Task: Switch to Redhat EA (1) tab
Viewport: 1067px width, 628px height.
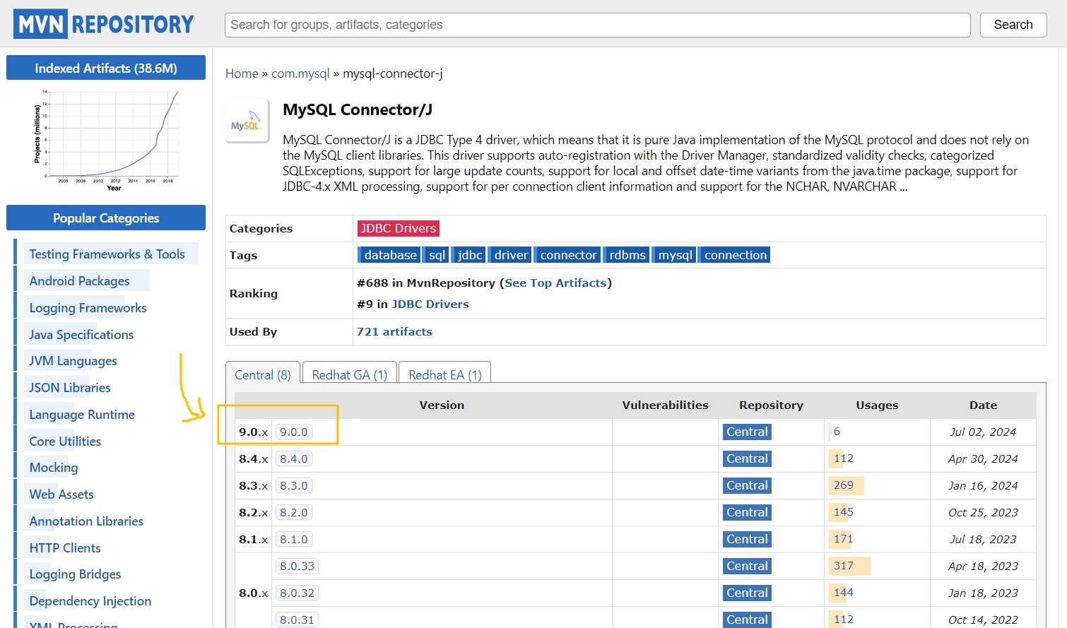Action: 445,374
